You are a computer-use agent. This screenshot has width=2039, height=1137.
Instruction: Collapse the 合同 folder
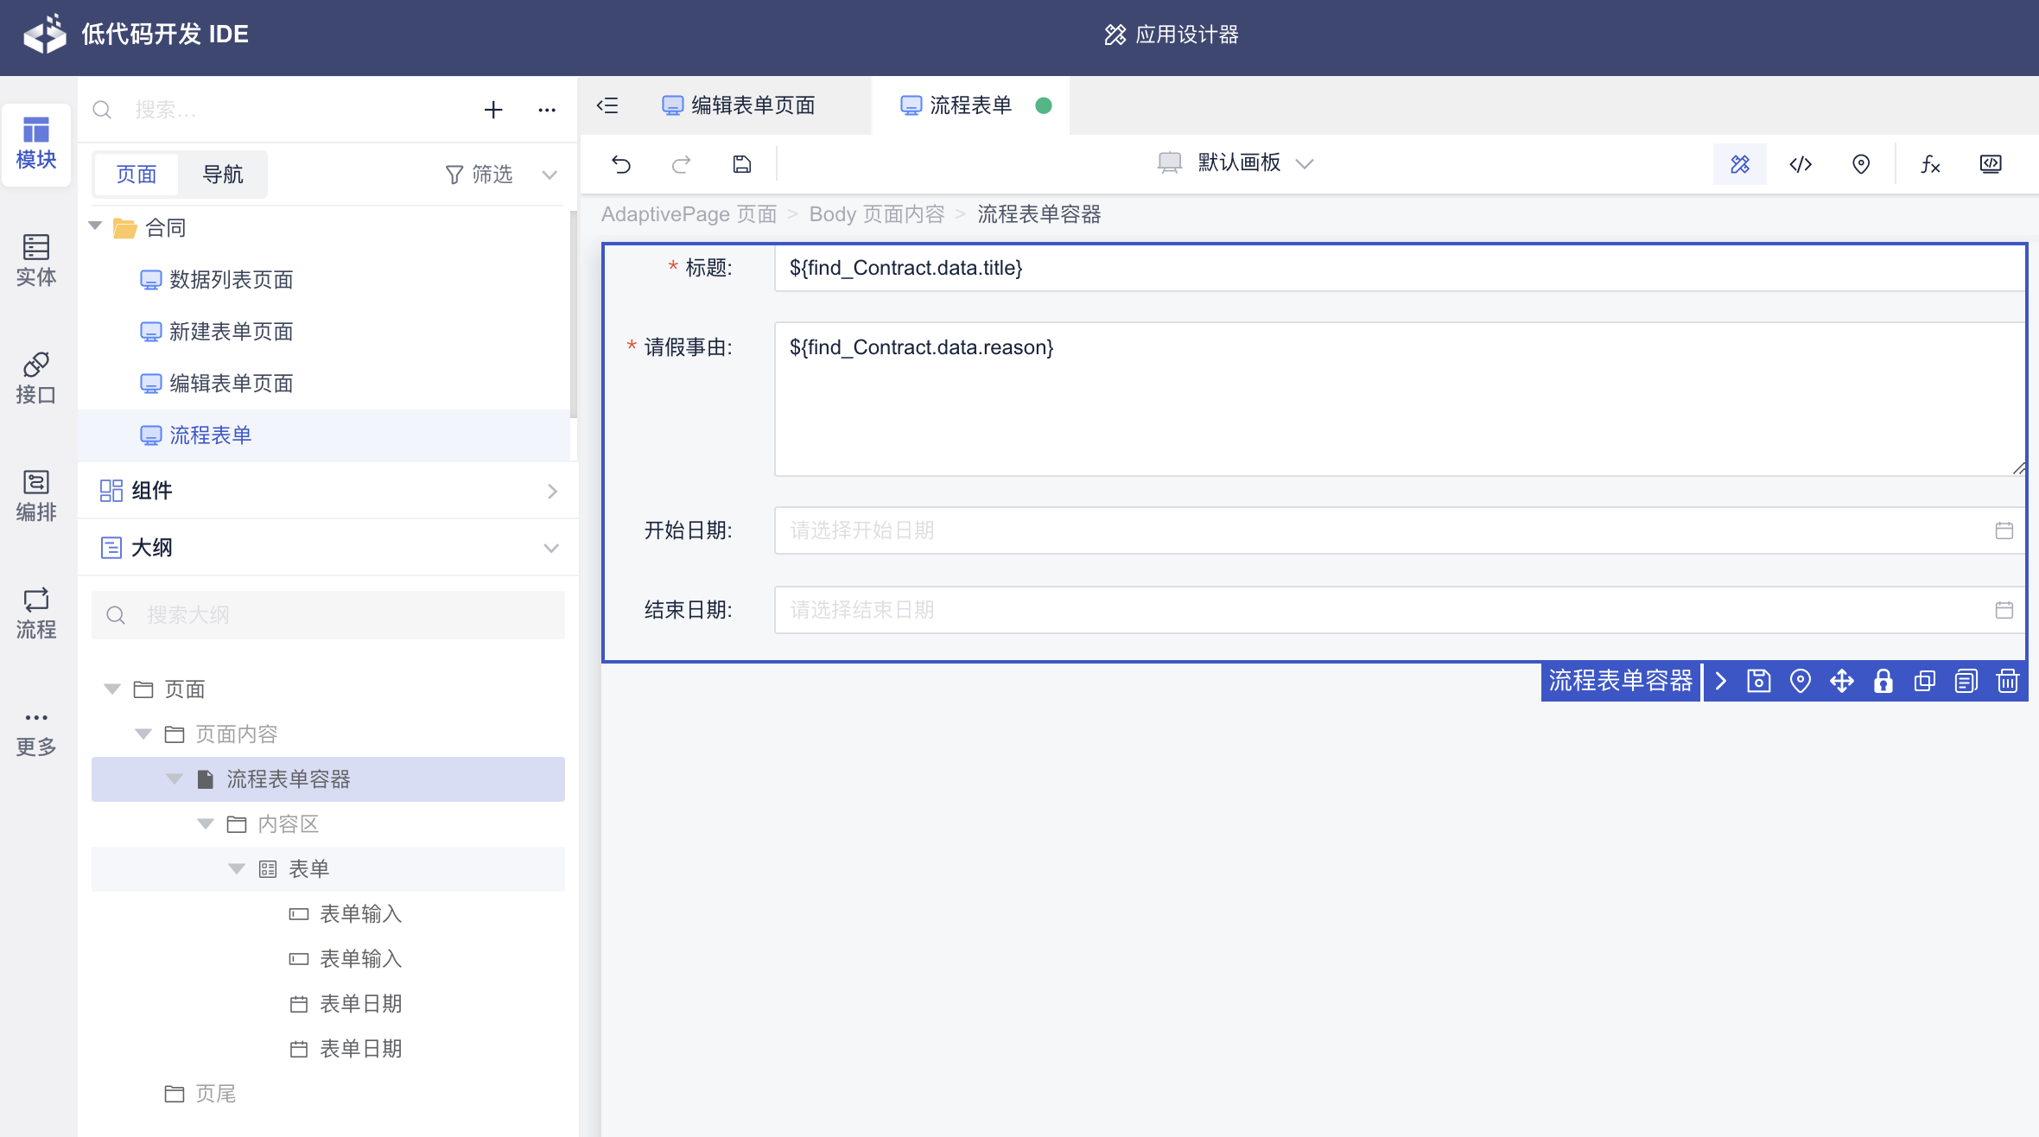click(96, 227)
